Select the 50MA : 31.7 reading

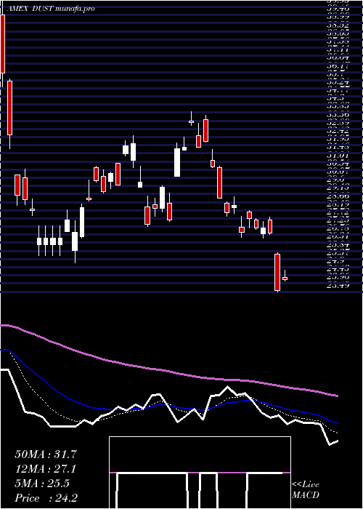click(46, 454)
